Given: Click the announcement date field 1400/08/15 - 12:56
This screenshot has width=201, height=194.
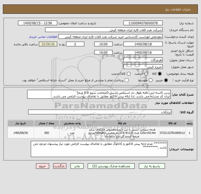Looking at the screenshot, I should click(38, 23).
